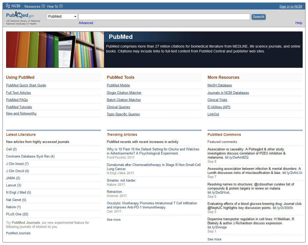The image size is (308, 245).
Task: Click the 'Featured comments' text
Action: click(x=222, y=142)
